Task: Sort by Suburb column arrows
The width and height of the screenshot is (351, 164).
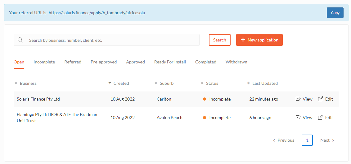Action: 156,83
